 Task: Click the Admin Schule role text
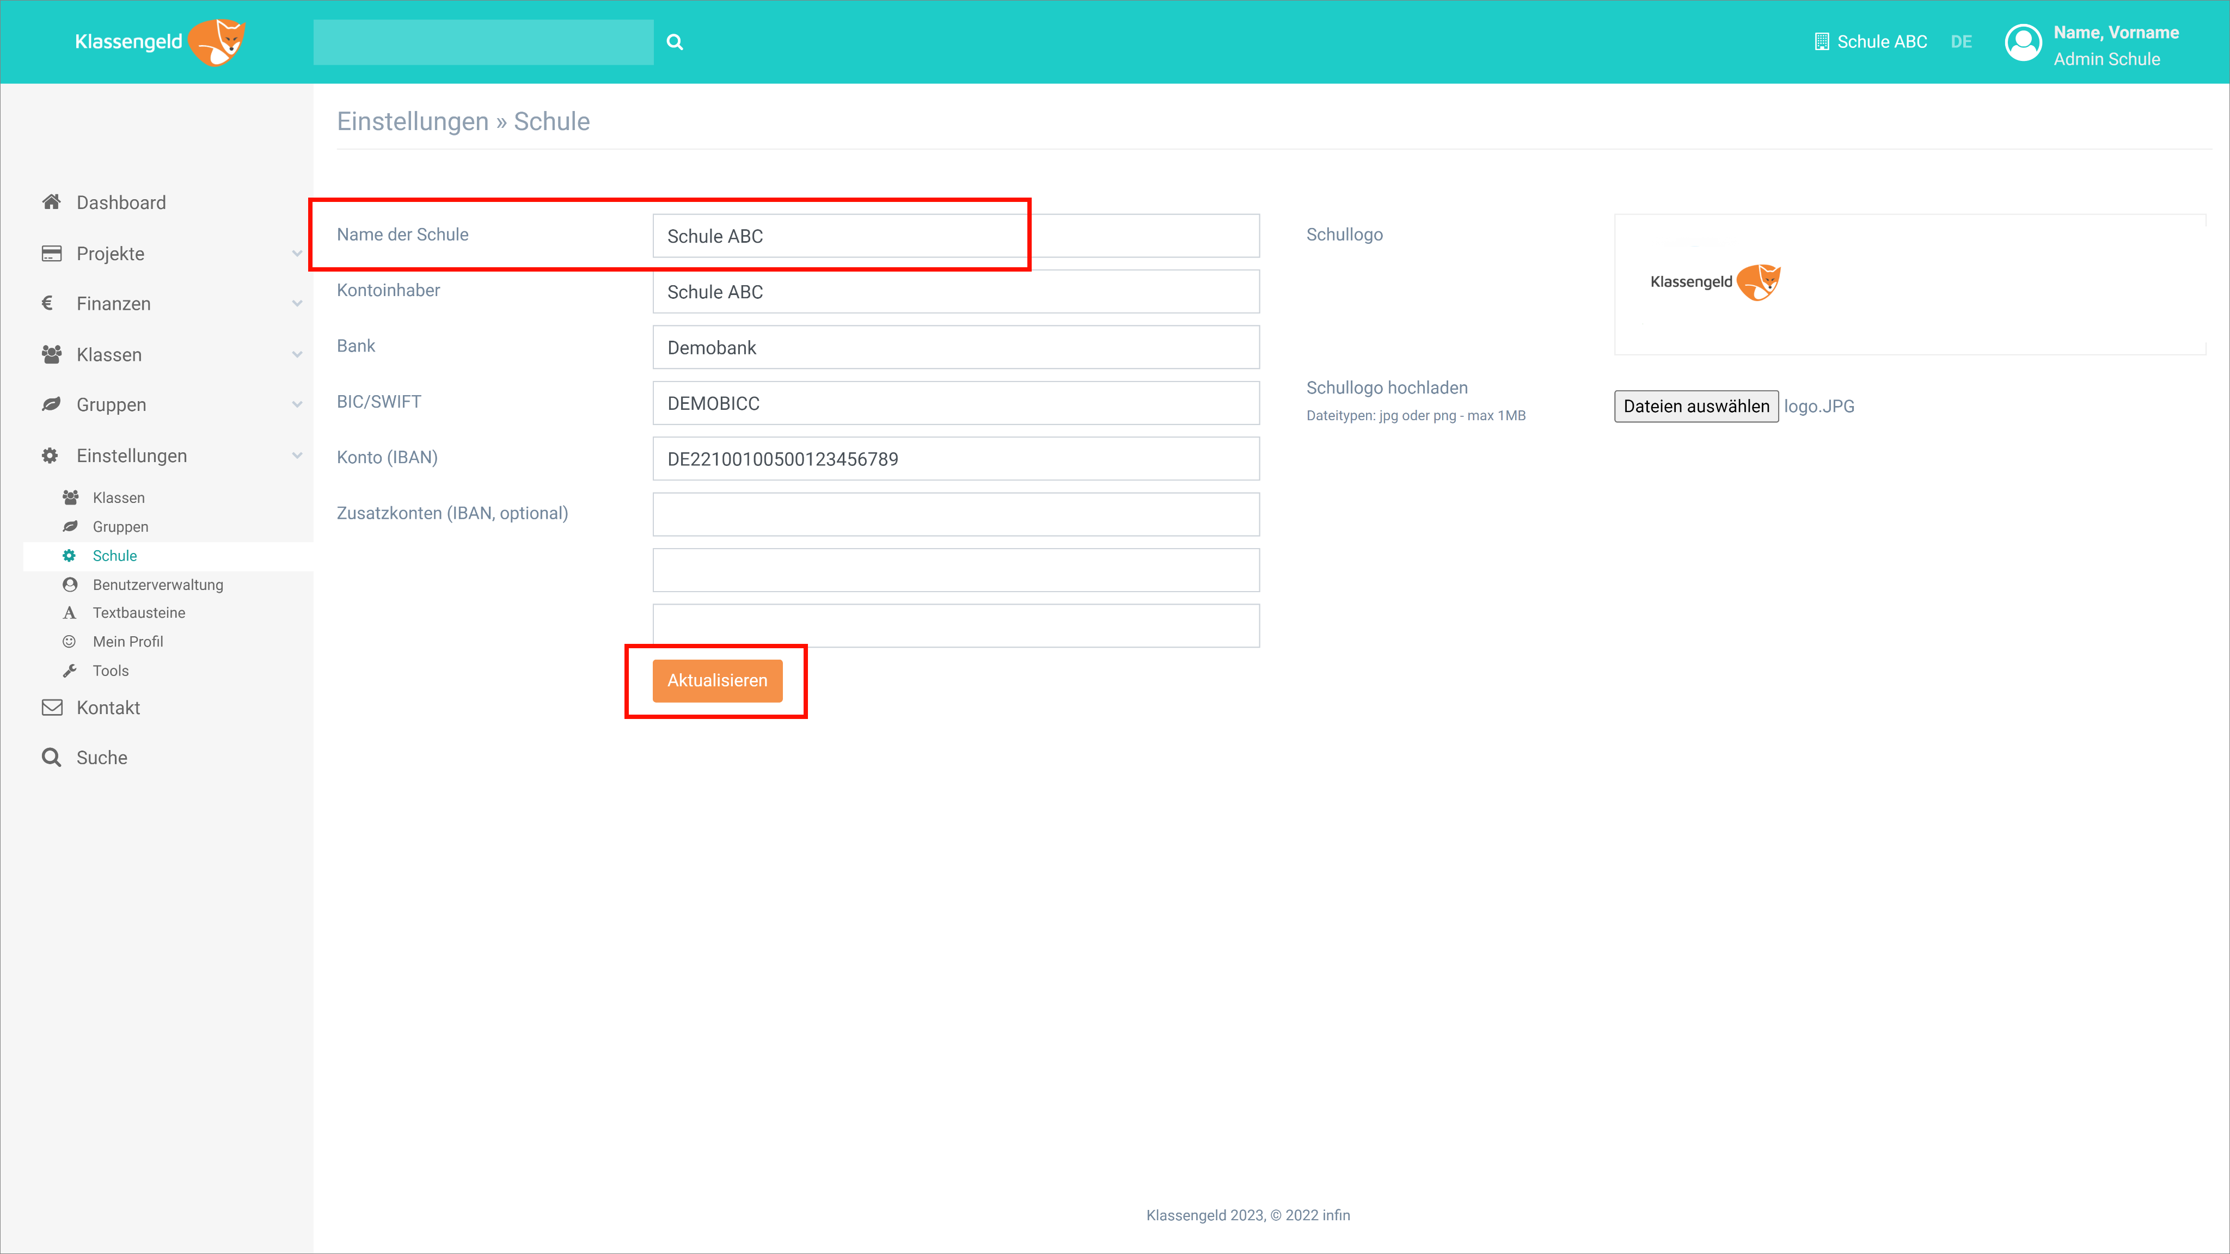[2106, 59]
